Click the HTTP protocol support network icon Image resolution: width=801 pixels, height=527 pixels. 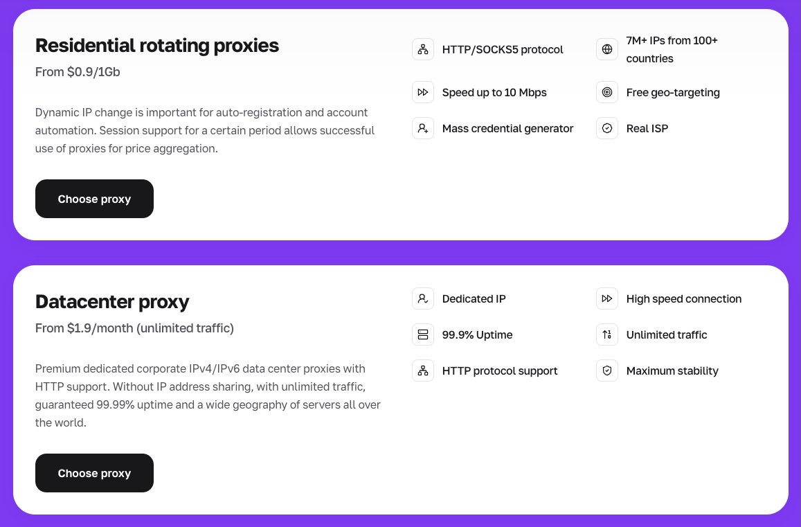click(422, 370)
